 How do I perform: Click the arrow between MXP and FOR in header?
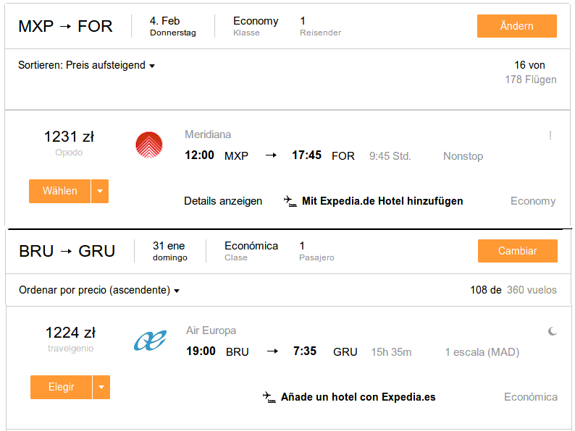point(65,26)
